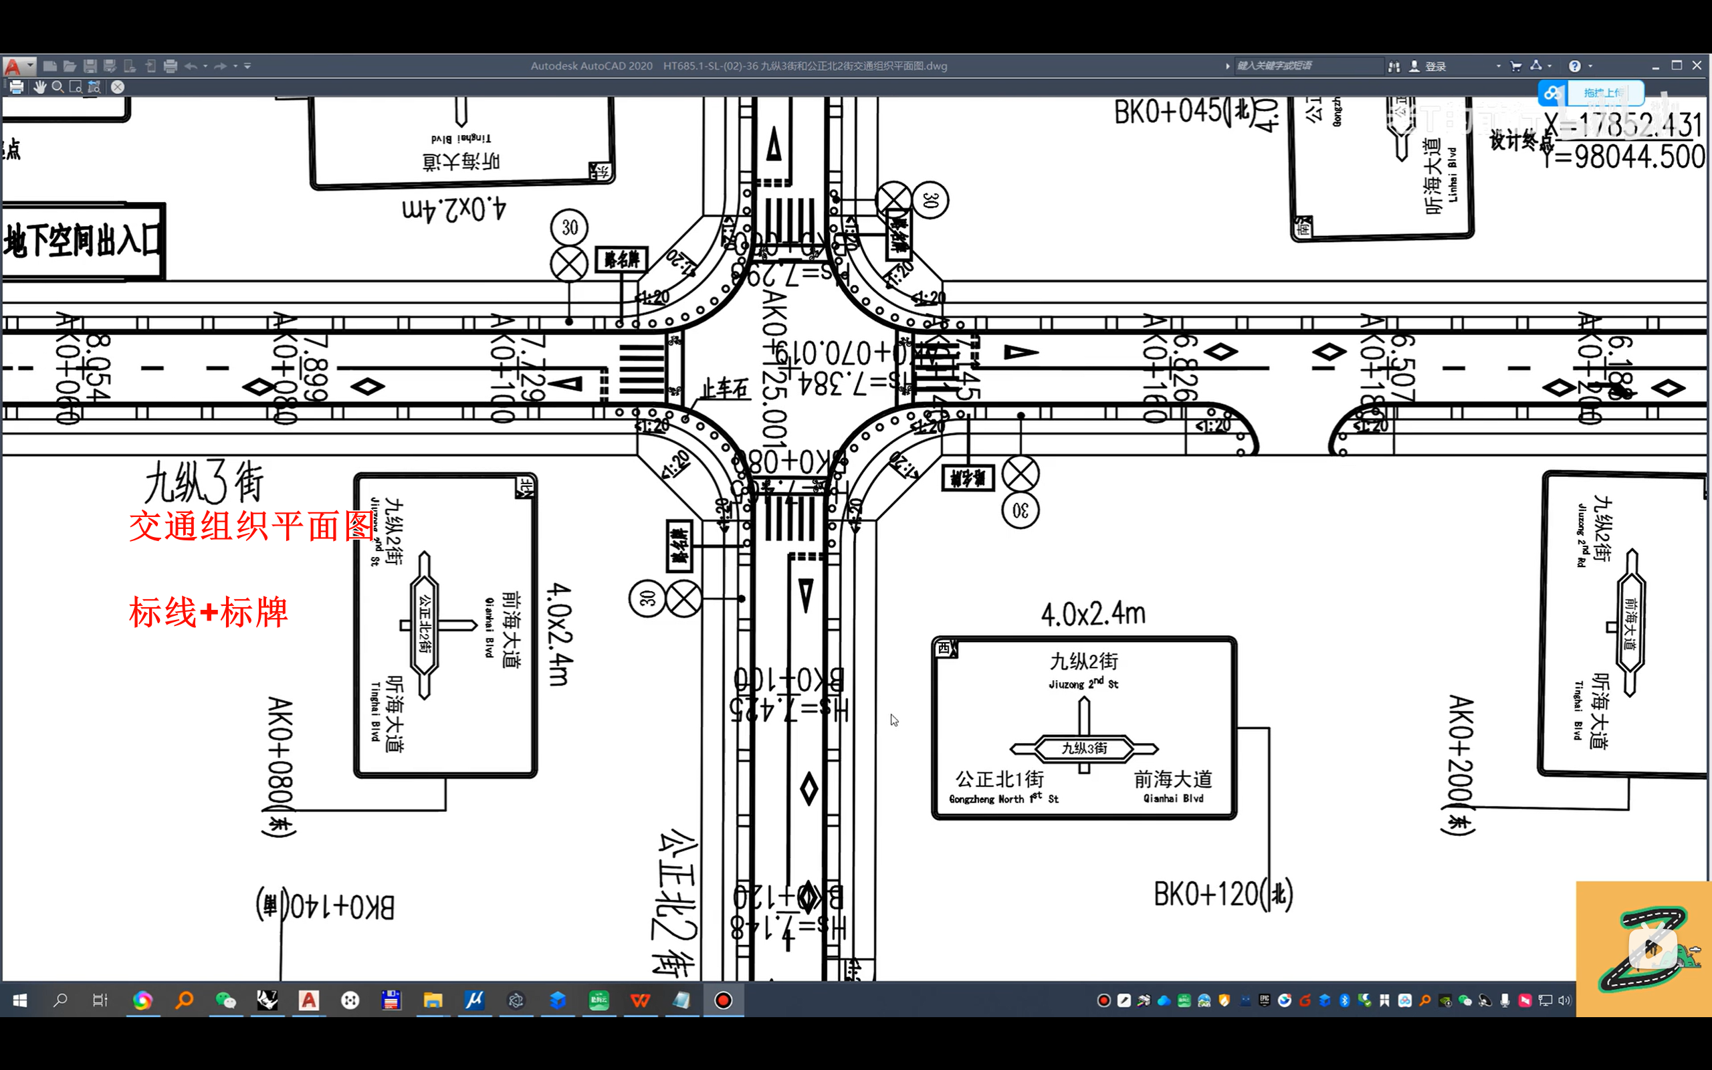Open the Customize Quick Access Toolbar dropdown
This screenshot has width=1712, height=1070.
tap(247, 66)
